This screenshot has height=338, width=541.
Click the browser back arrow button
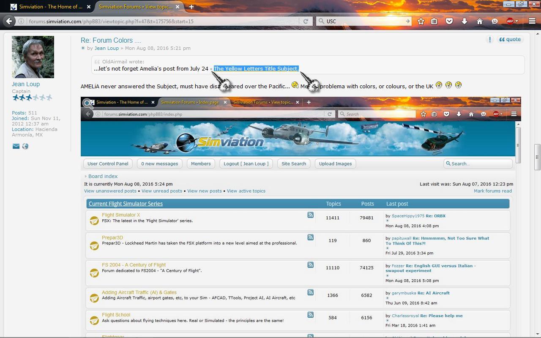(x=9, y=21)
